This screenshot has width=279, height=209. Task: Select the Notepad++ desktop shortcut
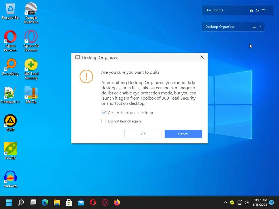coord(10,95)
